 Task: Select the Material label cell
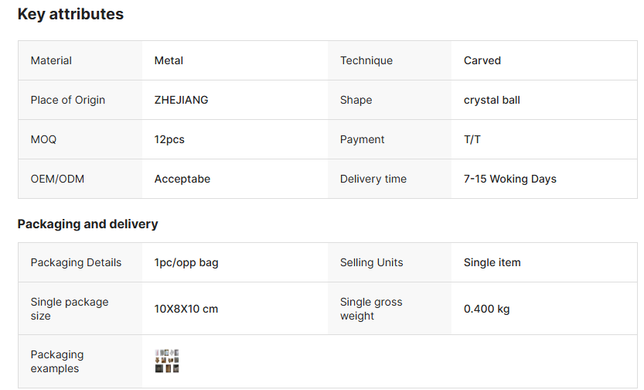click(51, 60)
